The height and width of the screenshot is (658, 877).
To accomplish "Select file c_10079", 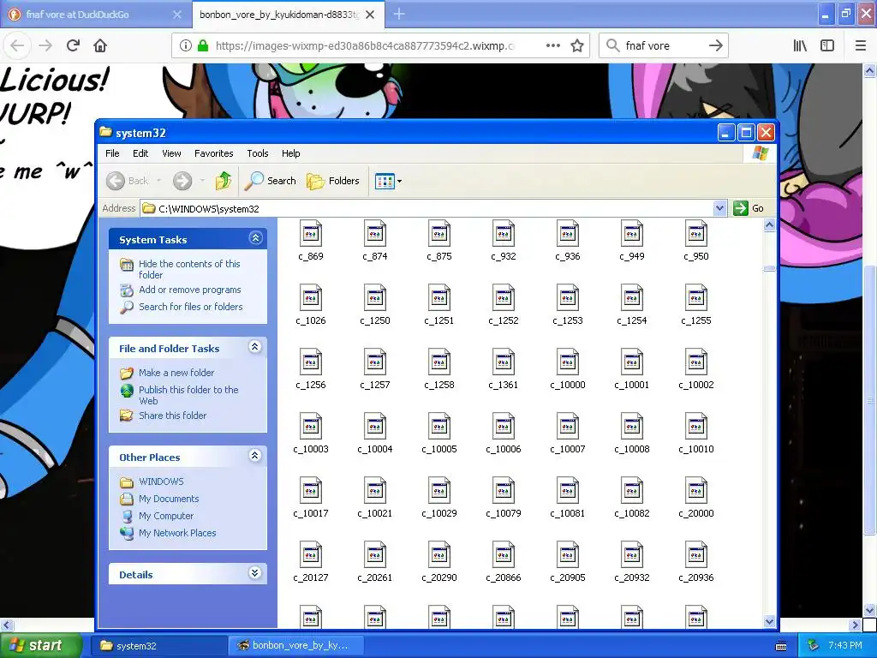I will tap(504, 499).
